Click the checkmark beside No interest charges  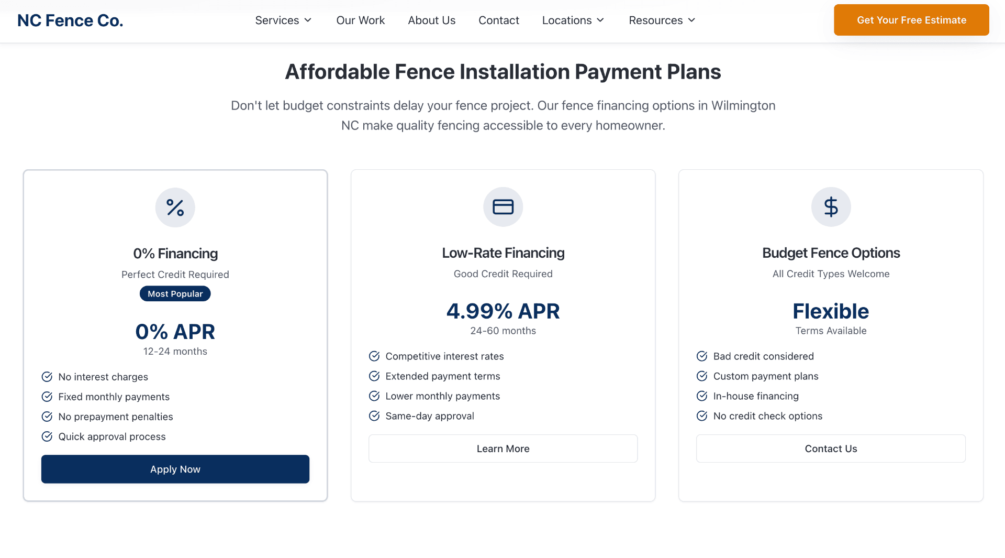[x=47, y=377]
